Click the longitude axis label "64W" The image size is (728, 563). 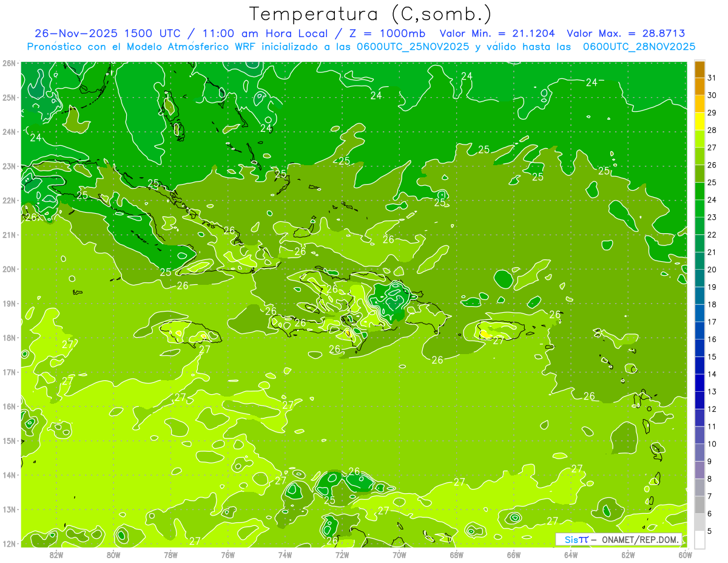pos(570,554)
